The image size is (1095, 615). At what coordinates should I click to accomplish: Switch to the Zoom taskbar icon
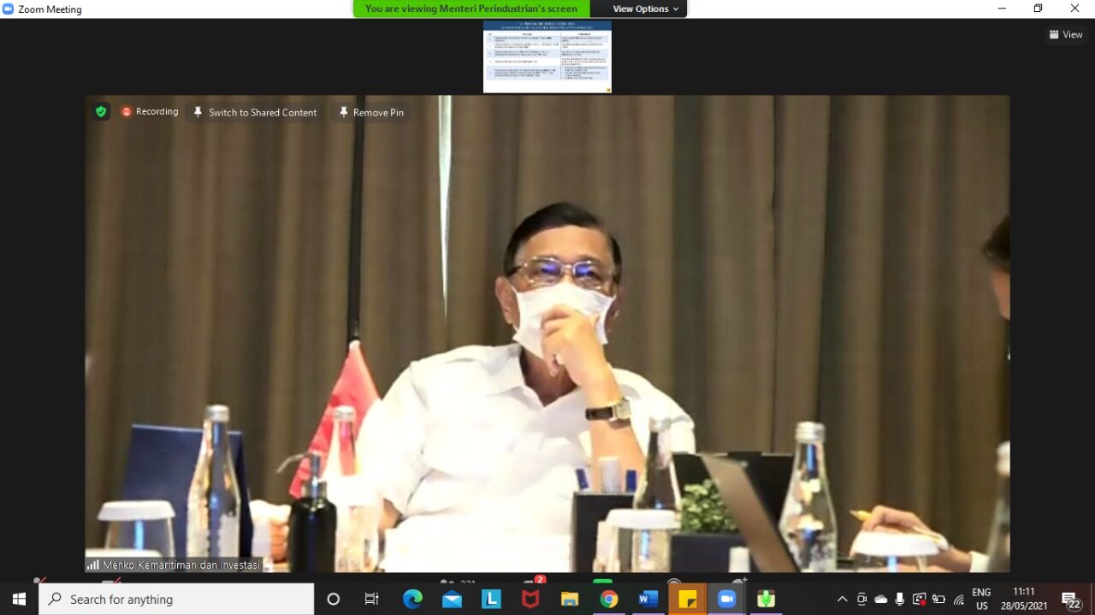pos(727,600)
